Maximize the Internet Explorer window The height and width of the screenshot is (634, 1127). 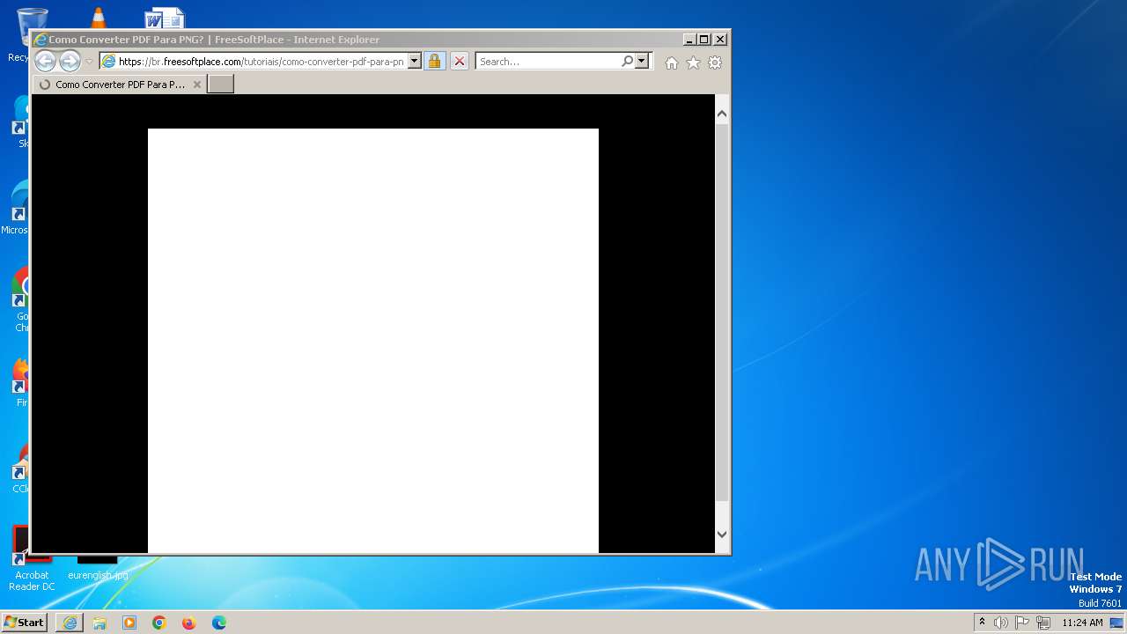coord(703,40)
